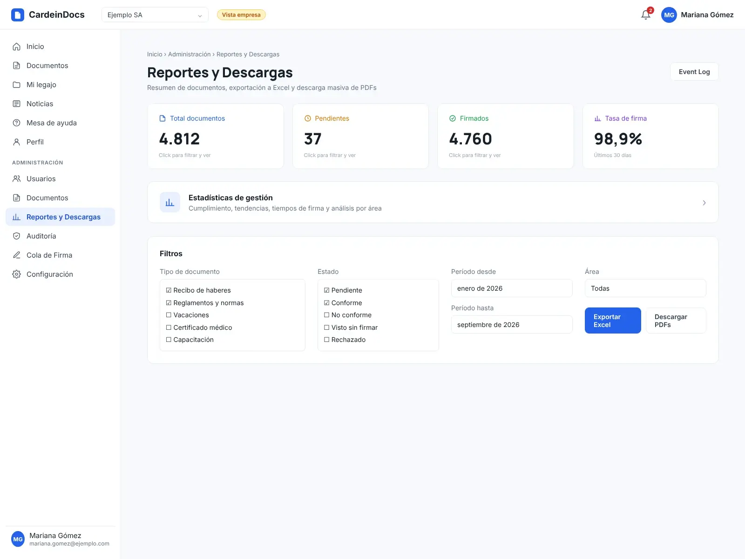Click Inicio in the breadcrumb
This screenshot has width=745, height=559.
click(155, 55)
